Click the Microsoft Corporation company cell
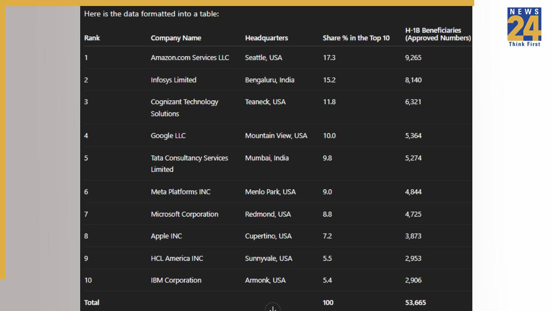Screen dimensions: 553x311 pyautogui.click(x=184, y=214)
